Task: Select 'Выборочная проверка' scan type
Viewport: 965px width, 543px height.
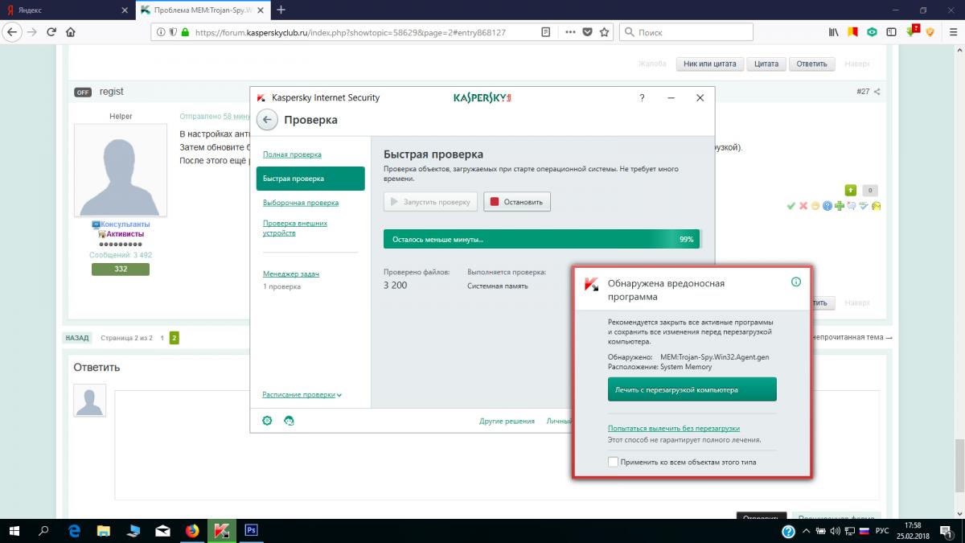Action: coord(301,203)
